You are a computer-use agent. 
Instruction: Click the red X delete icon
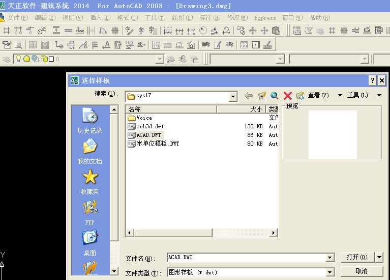click(x=287, y=96)
